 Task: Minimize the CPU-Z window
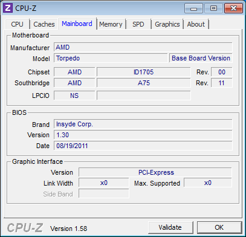(193, 8)
